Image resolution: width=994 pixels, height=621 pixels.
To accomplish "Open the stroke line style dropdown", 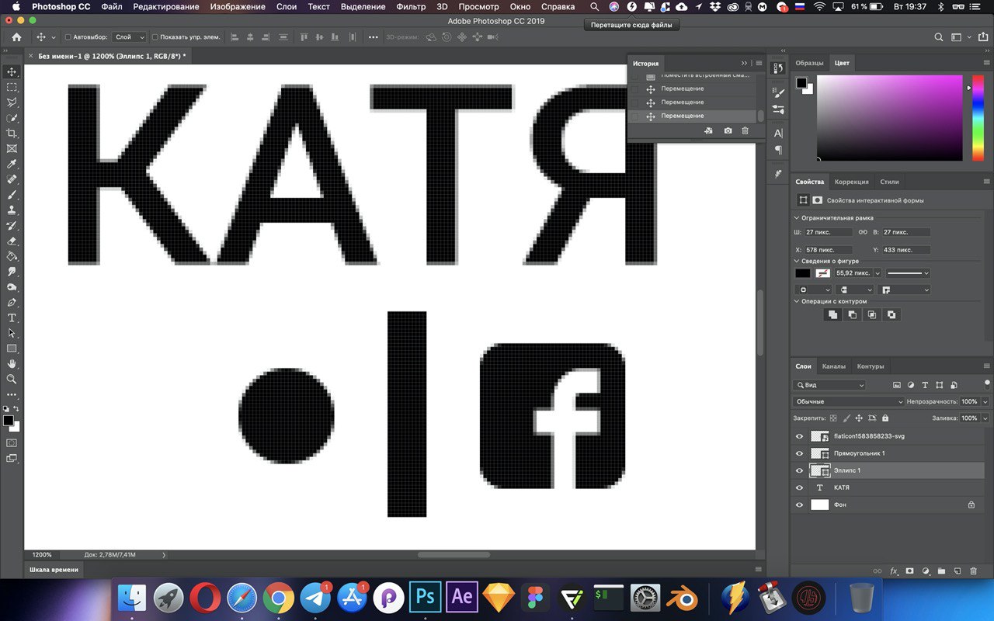I will [908, 273].
